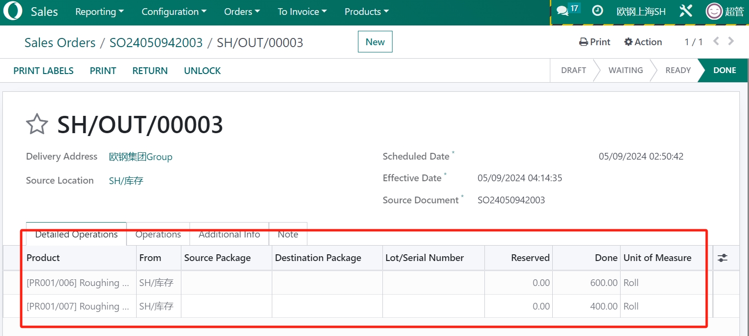
Task: Expand the Reporting dropdown menu
Action: 99,12
